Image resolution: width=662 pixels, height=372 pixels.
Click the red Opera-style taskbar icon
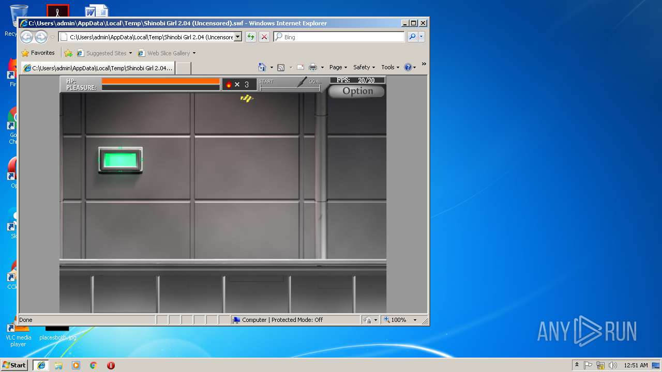tap(111, 365)
